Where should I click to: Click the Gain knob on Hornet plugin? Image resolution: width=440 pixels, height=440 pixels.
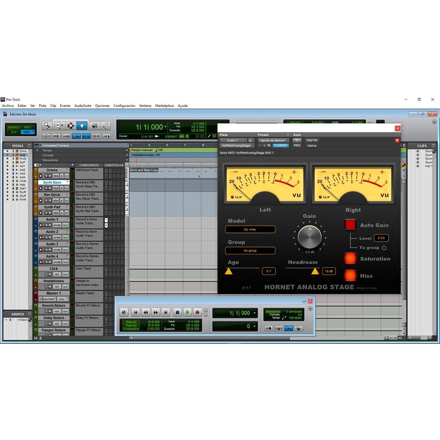[309, 237]
